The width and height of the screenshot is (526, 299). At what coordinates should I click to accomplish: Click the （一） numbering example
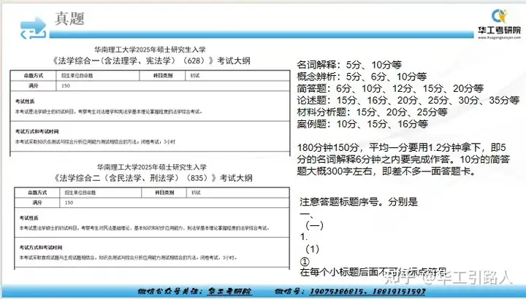[x=314, y=225]
